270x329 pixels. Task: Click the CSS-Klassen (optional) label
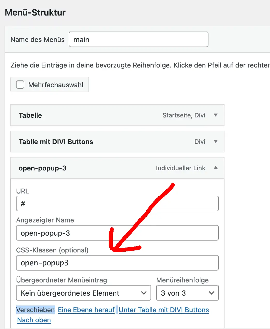point(52,250)
